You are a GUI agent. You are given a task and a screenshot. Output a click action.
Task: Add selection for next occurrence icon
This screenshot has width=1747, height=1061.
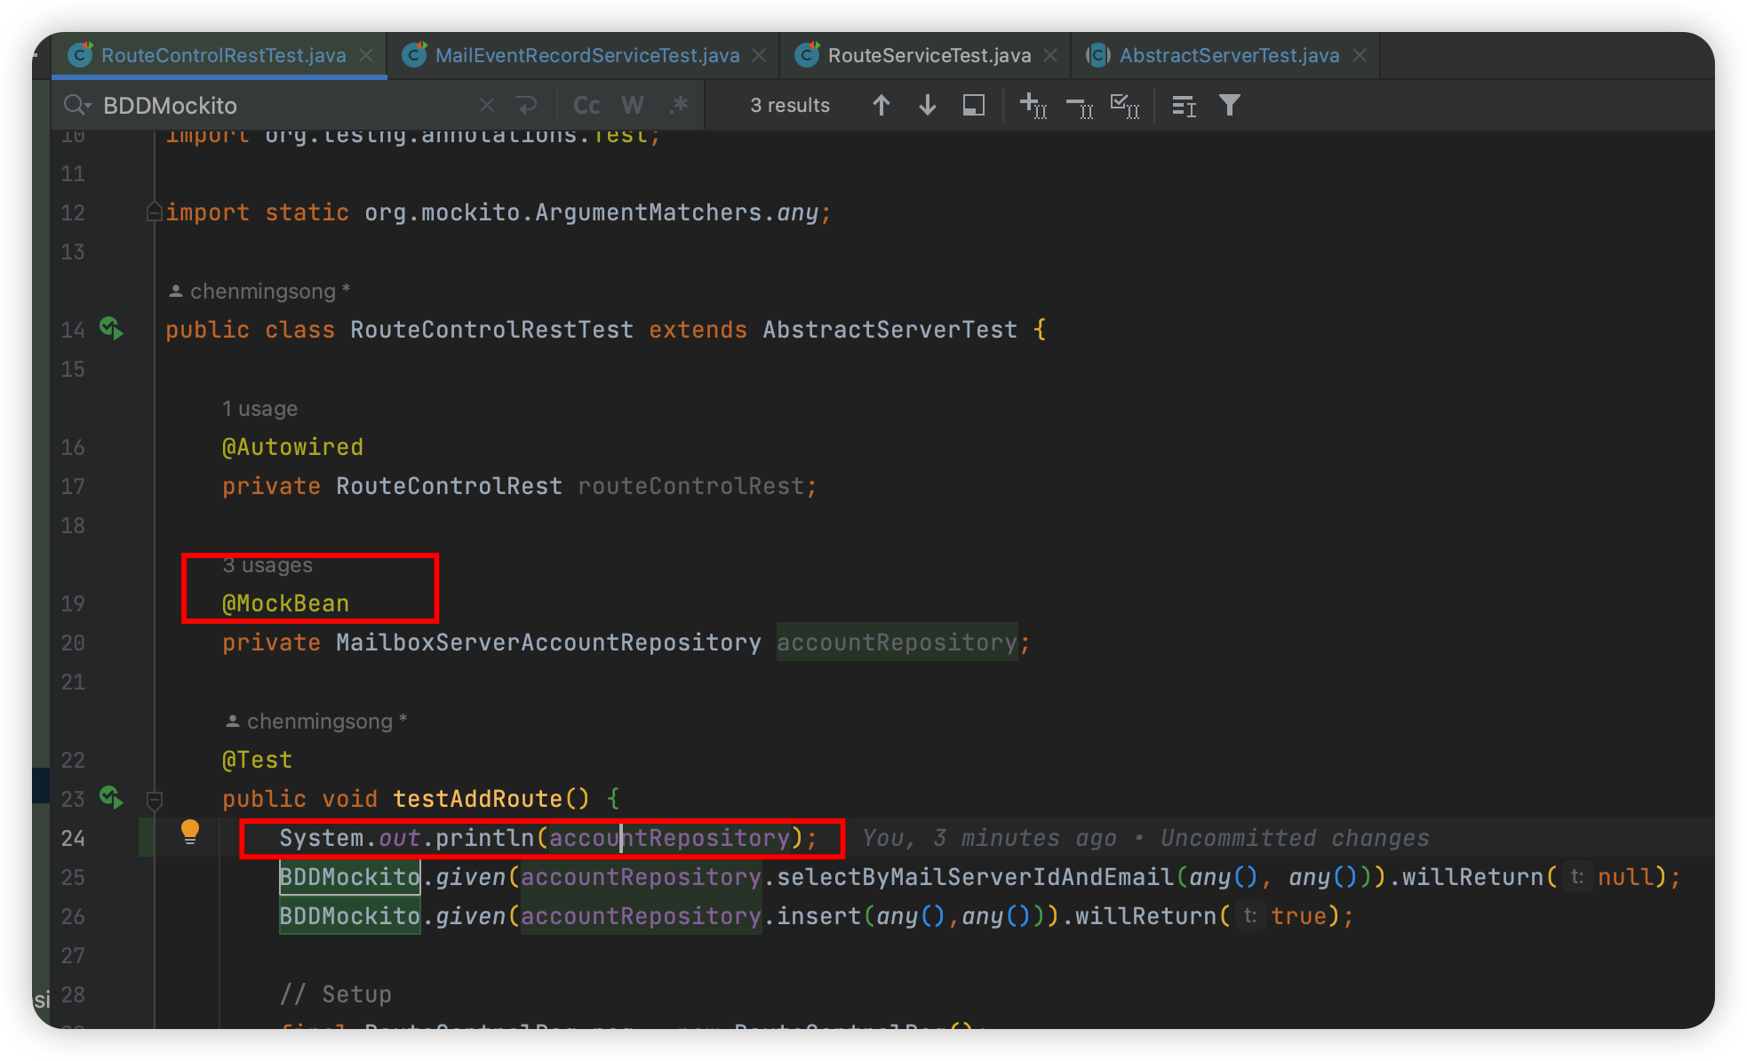pos(1033,106)
